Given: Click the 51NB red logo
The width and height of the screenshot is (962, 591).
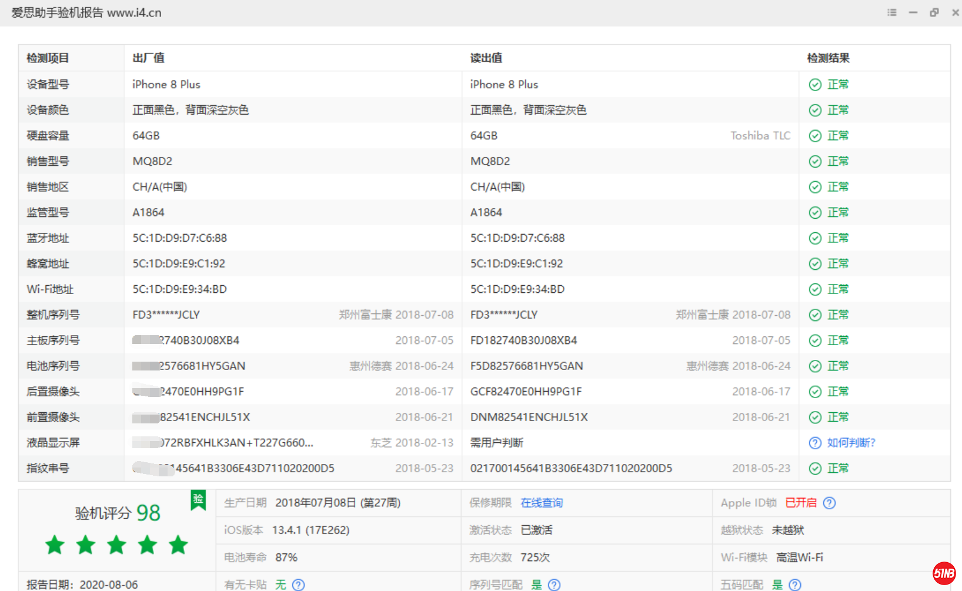Looking at the screenshot, I should pyautogui.click(x=944, y=573).
